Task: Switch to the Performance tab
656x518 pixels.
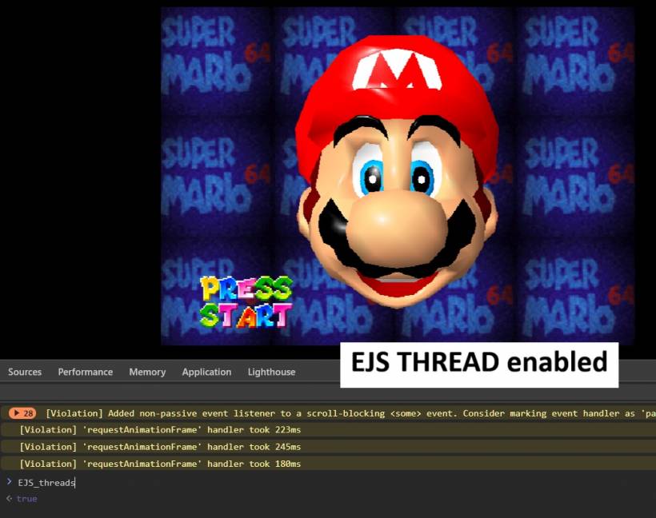Action: (x=86, y=372)
